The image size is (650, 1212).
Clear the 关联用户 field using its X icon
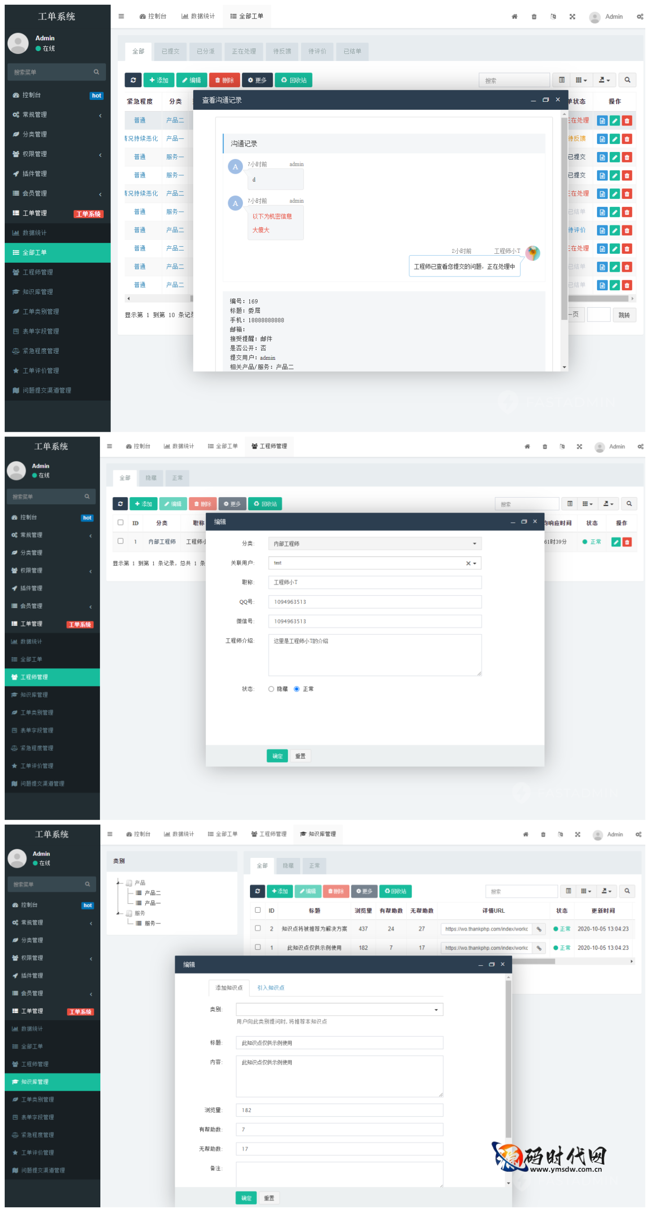468,563
